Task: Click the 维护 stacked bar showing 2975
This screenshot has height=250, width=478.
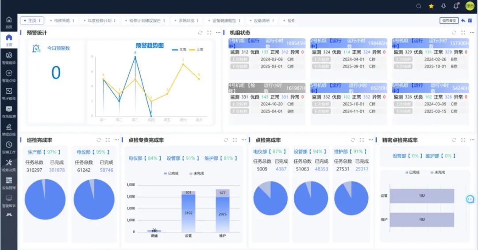Action: tap(223, 214)
